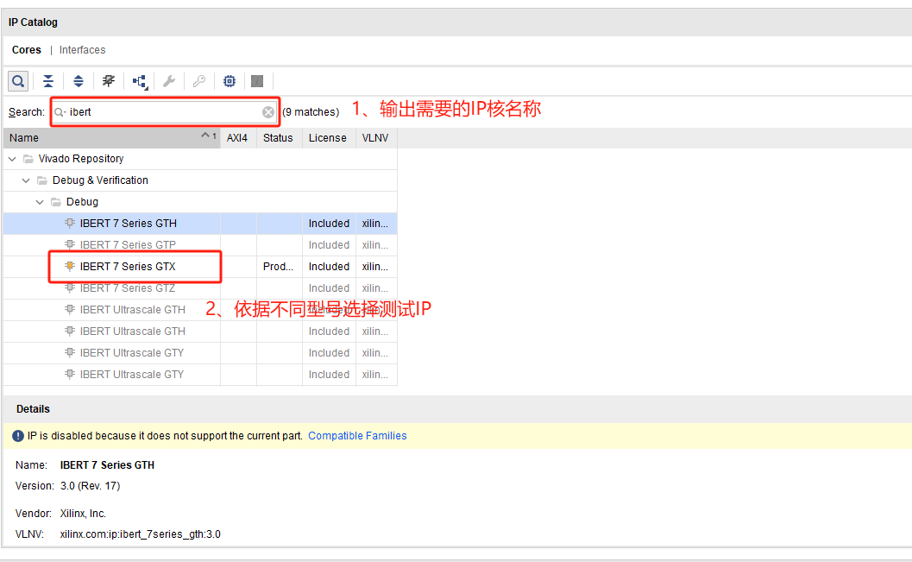Viewport: 912px width, 562px height.
Task: Toggle the hide incompatible IP filter icon
Action: (x=109, y=81)
